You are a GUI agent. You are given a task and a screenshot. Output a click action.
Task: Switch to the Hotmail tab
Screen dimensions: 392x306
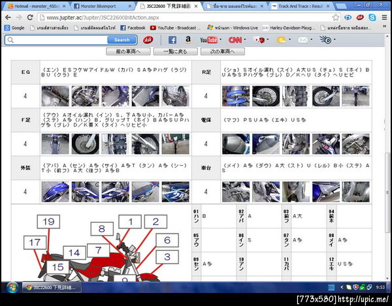coord(36,7)
